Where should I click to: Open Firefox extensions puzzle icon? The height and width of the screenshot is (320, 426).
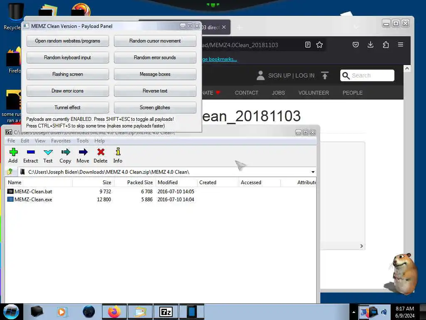[386, 45]
